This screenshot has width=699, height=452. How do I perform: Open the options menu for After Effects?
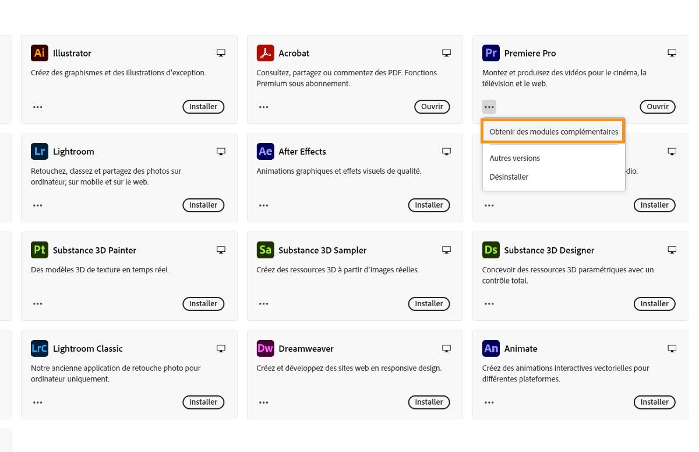click(x=263, y=205)
